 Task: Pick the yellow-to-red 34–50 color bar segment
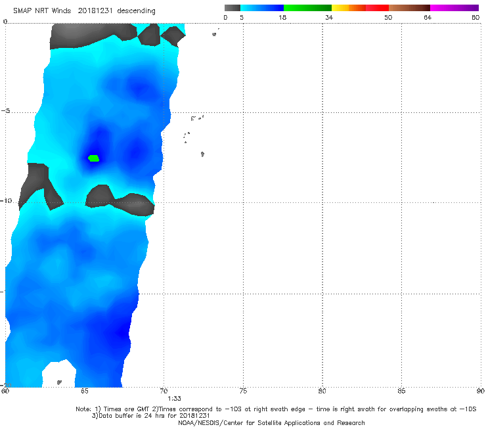tap(360, 8)
